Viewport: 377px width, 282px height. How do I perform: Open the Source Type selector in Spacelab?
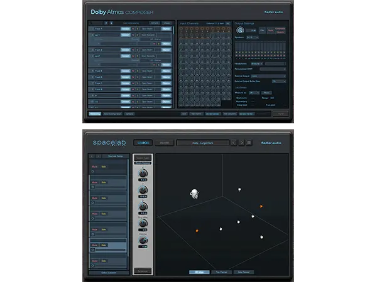pyautogui.click(x=143, y=158)
